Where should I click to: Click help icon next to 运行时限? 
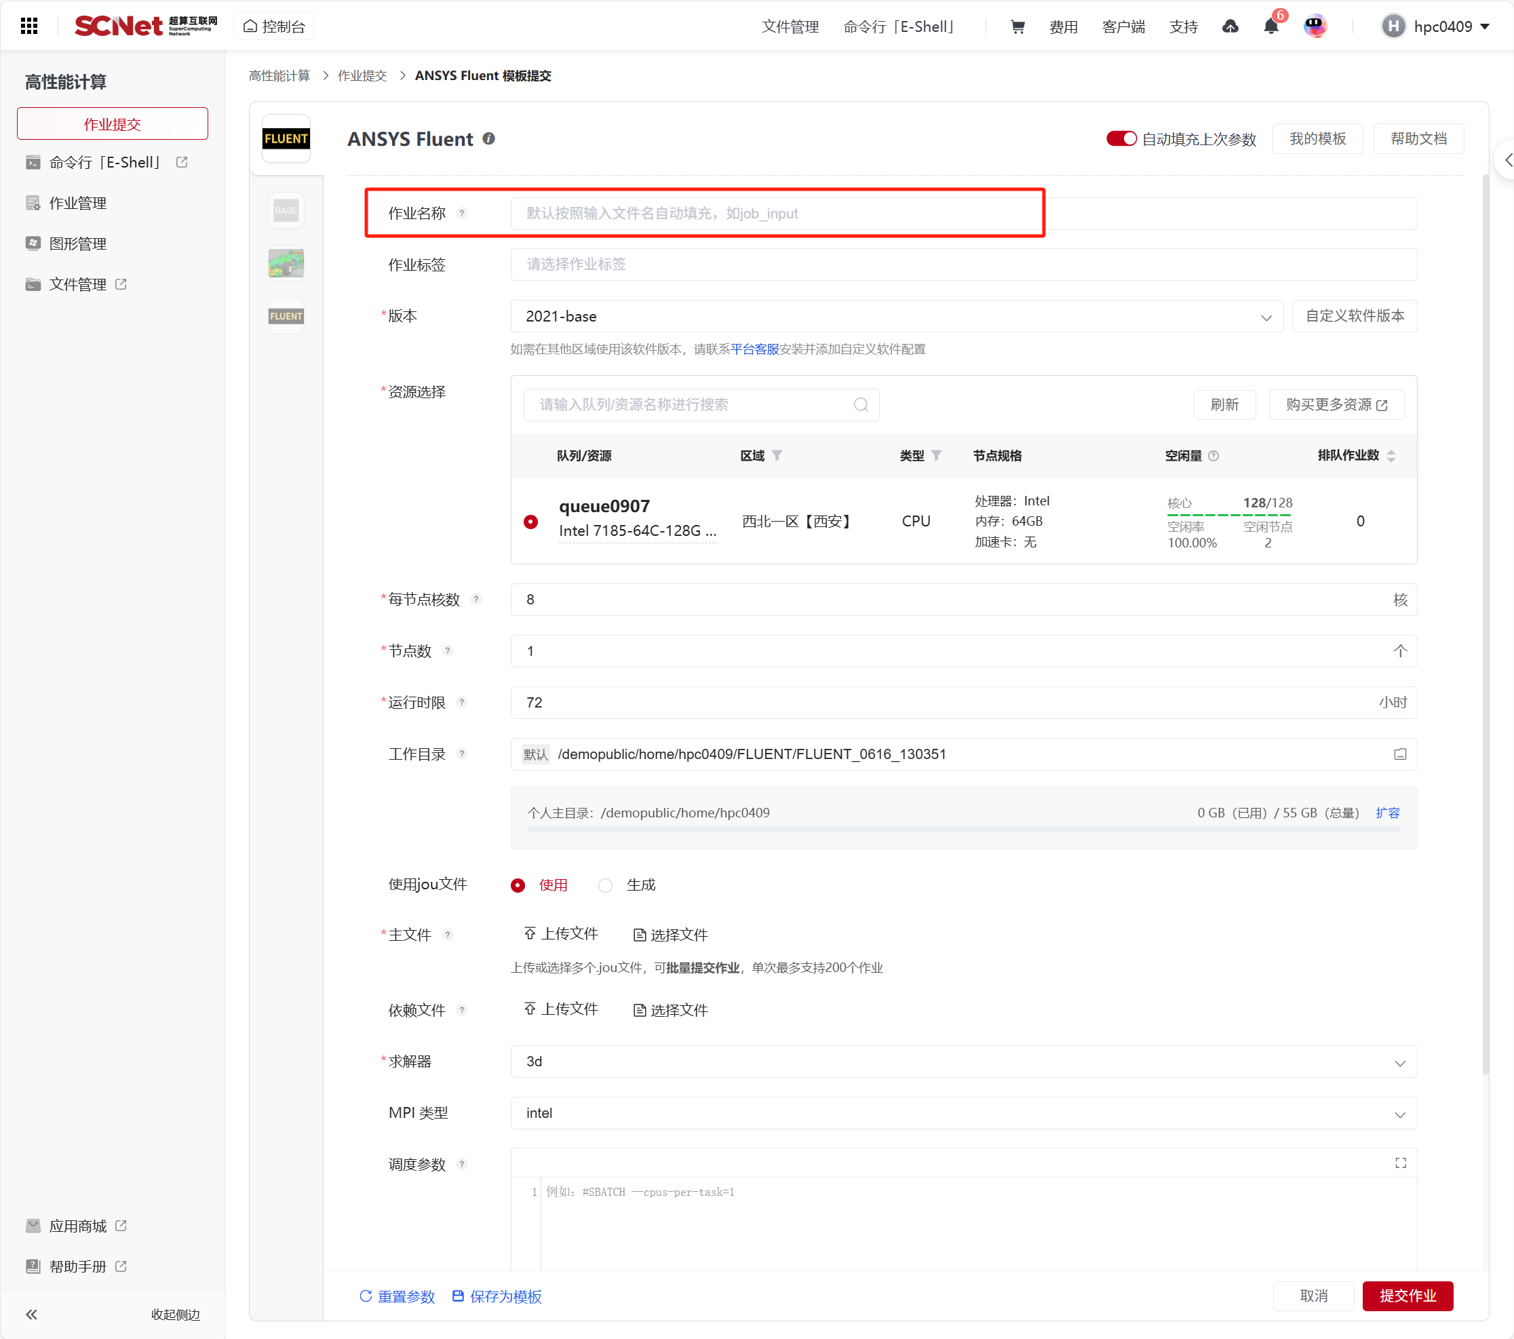tap(462, 702)
